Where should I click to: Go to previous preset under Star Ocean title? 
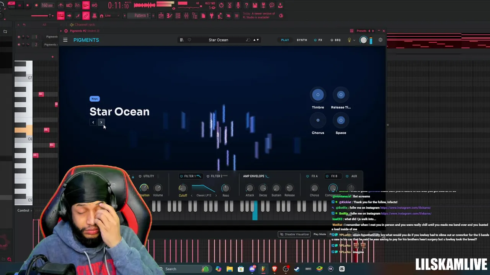click(93, 122)
